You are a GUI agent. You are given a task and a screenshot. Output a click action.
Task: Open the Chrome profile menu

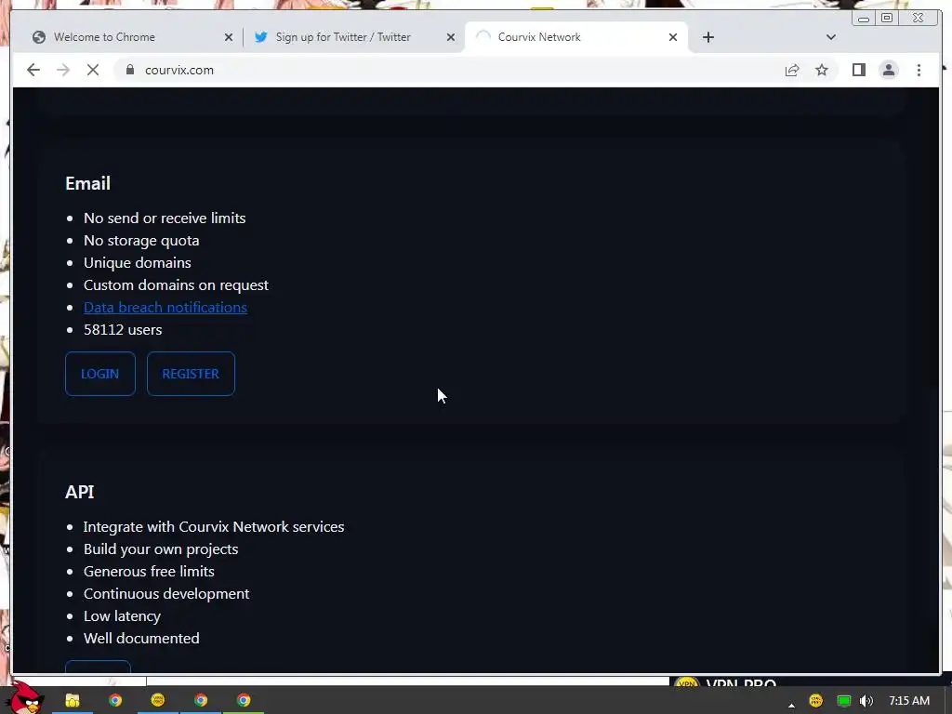pyautogui.click(x=888, y=70)
